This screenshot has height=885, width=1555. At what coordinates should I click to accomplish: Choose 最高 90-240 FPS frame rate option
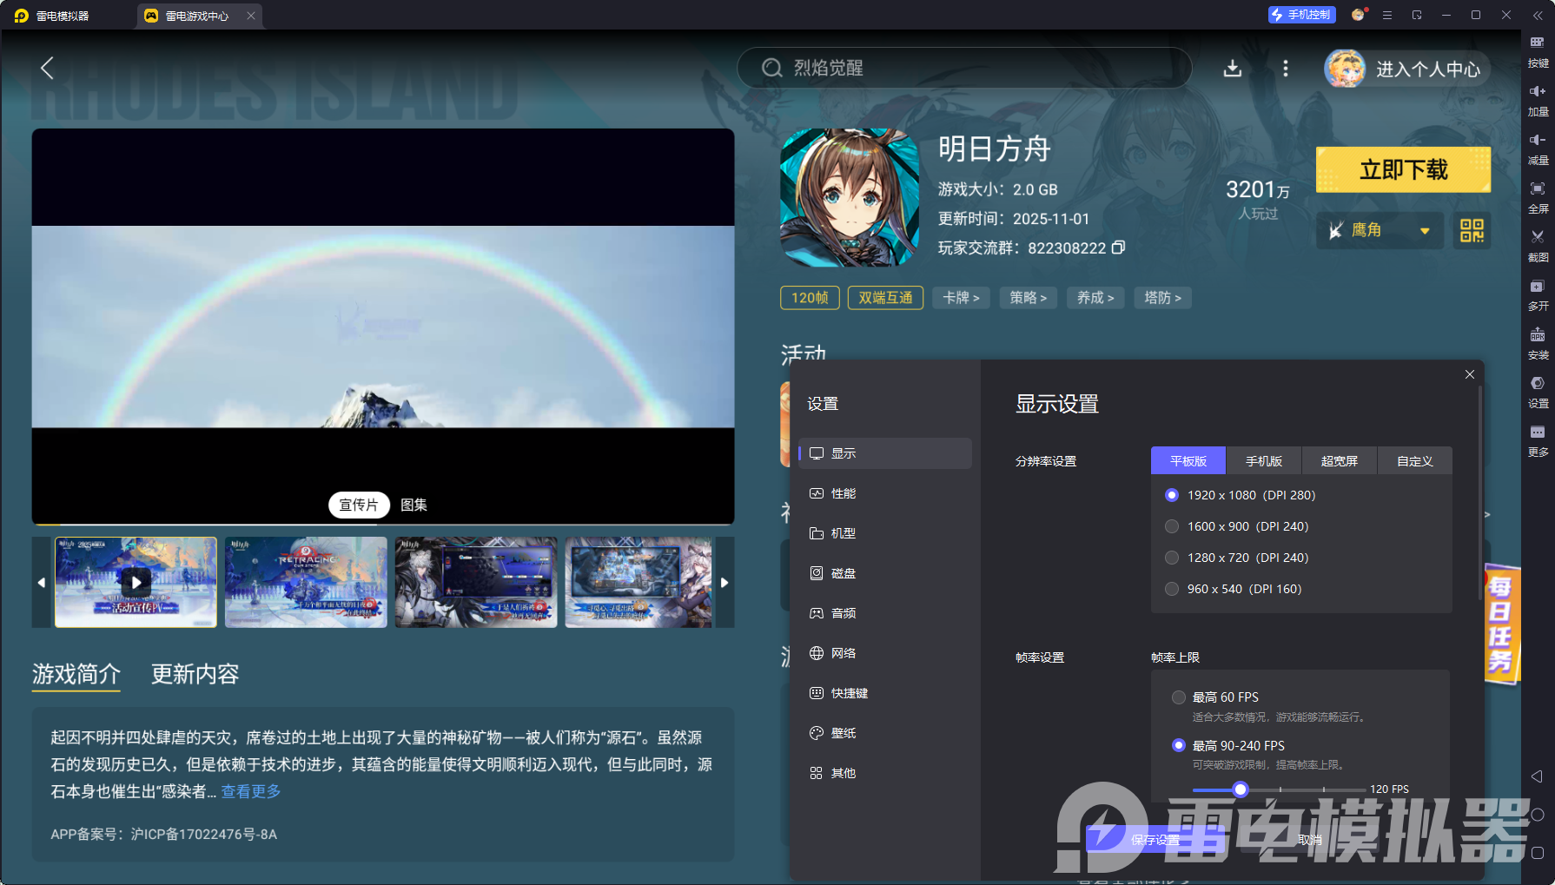[x=1229, y=746]
